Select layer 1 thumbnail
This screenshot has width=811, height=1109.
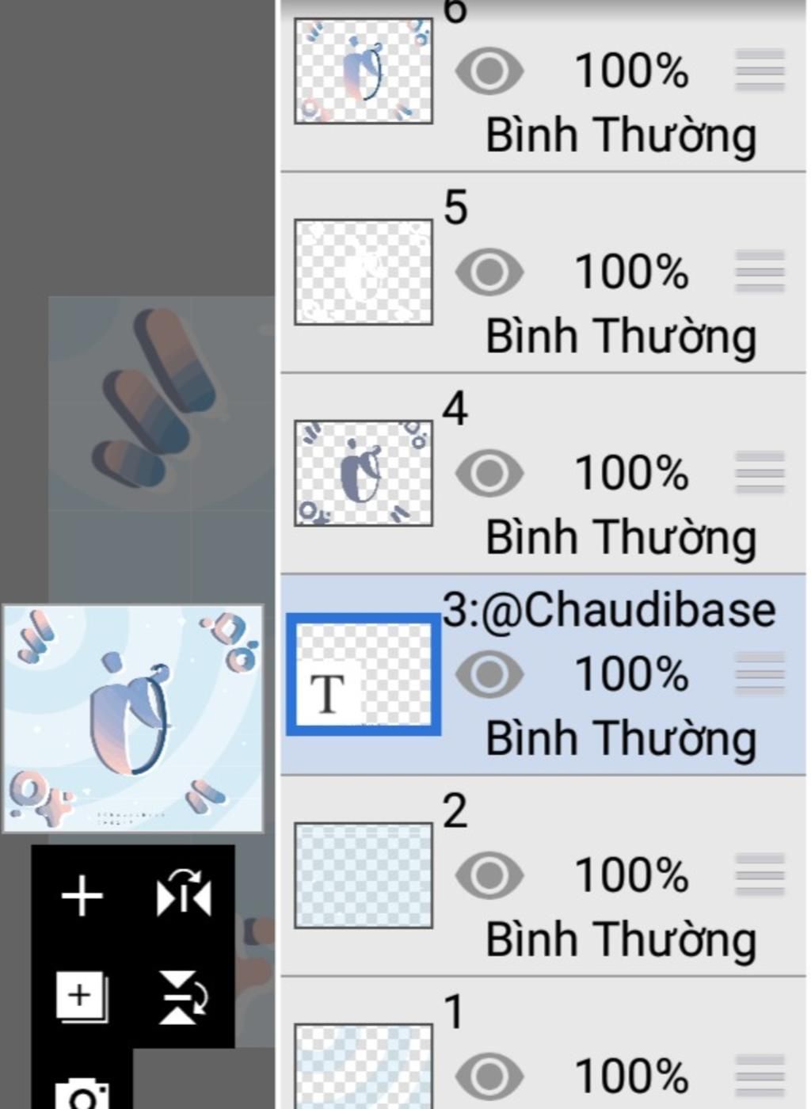364,1066
